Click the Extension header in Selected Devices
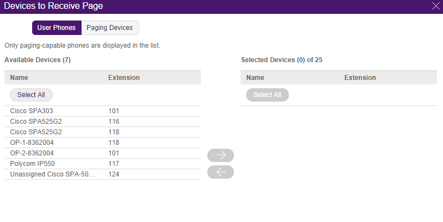 pos(360,78)
